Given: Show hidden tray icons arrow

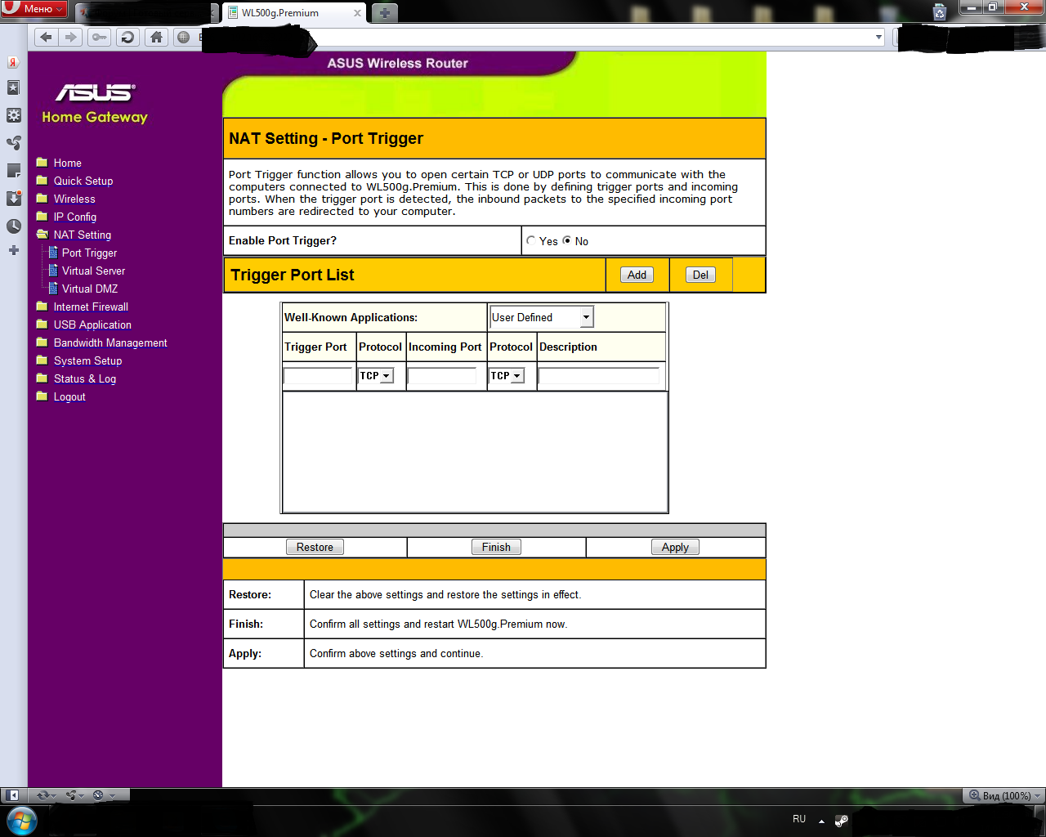Looking at the screenshot, I should 821,821.
